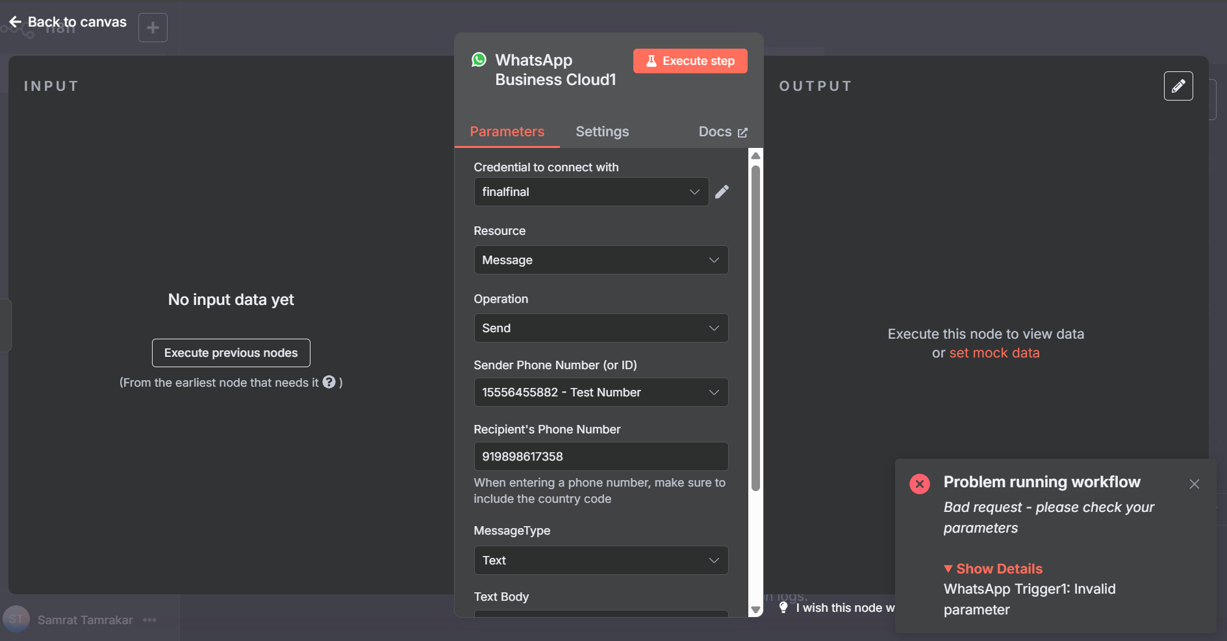Click the country code hint text
The width and height of the screenshot is (1227, 641).
[x=600, y=490]
